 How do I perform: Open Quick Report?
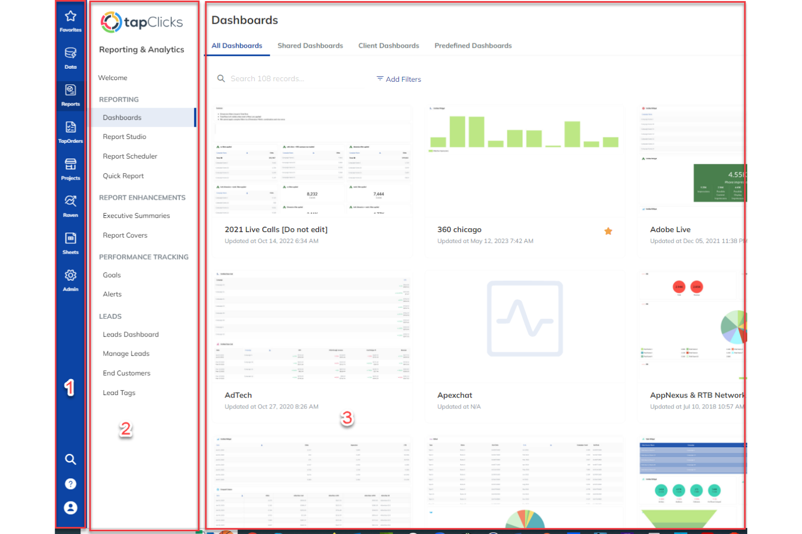click(x=124, y=176)
